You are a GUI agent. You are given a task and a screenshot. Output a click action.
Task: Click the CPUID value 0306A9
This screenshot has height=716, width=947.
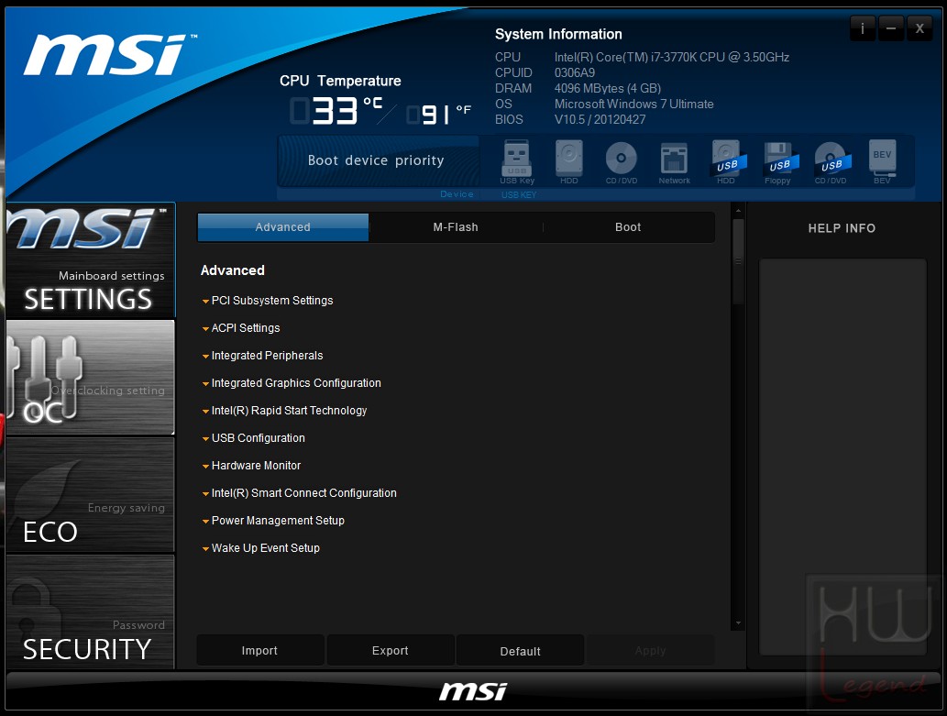click(x=575, y=72)
